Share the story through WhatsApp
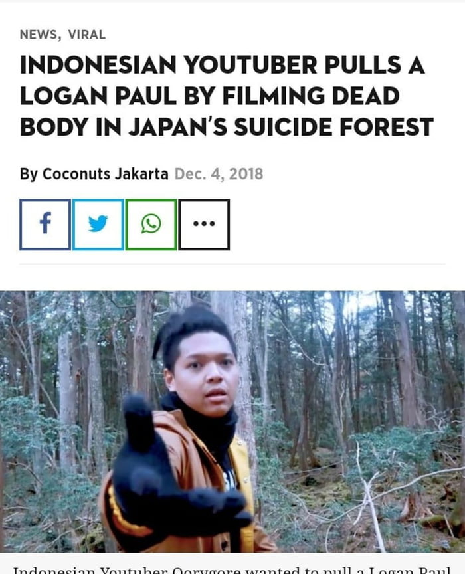Screen dimensions: 465x574 tap(151, 225)
